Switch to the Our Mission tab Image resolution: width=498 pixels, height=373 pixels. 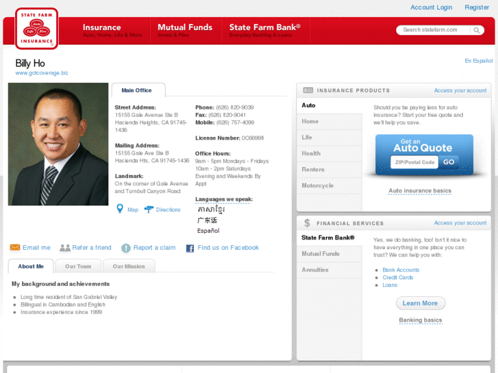[x=129, y=266]
